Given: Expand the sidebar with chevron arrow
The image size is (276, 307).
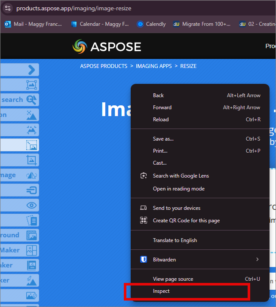Looking at the screenshot, I should [31, 70].
